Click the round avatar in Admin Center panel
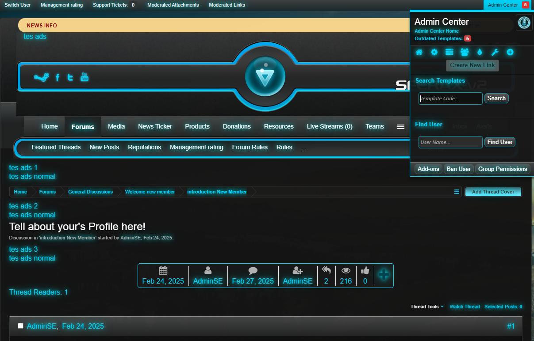534x341 pixels. click(x=524, y=23)
